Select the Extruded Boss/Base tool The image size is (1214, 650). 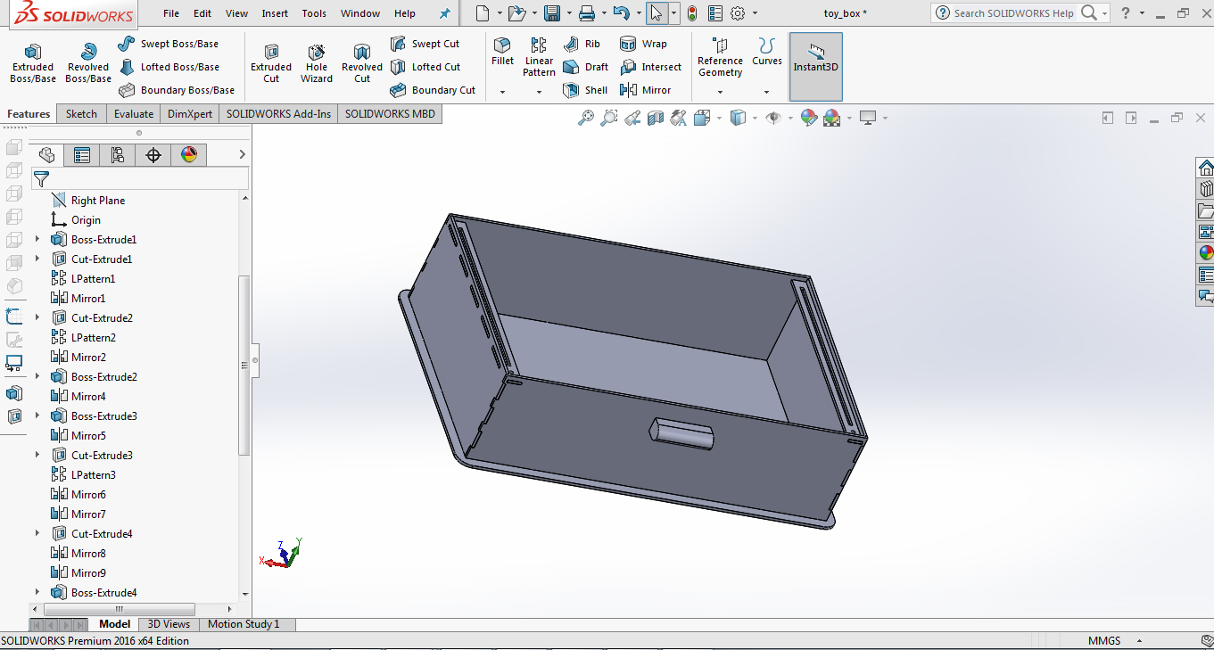tap(33, 63)
